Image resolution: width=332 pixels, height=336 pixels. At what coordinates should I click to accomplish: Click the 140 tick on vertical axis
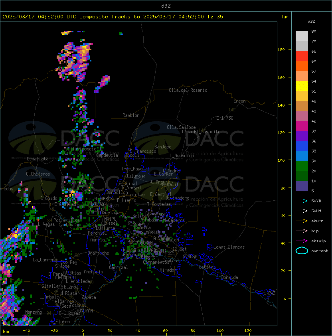281,105
